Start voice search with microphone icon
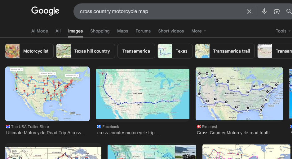The width and height of the screenshot is (292, 159). pos(264,11)
